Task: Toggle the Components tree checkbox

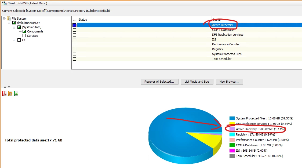Action: tap(24, 31)
